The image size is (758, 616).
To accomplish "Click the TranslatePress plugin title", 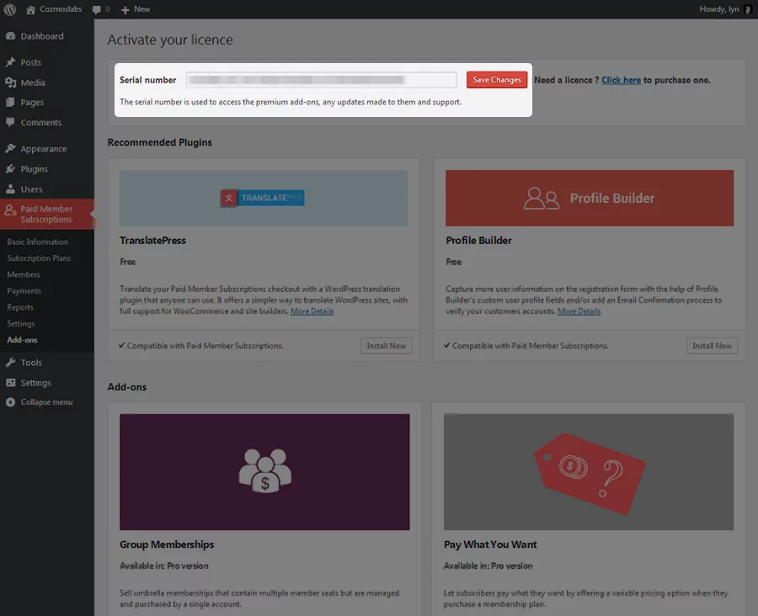I will click(152, 241).
